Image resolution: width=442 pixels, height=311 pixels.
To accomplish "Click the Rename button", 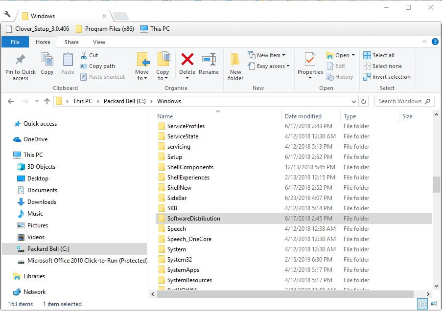I will (x=209, y=64).
